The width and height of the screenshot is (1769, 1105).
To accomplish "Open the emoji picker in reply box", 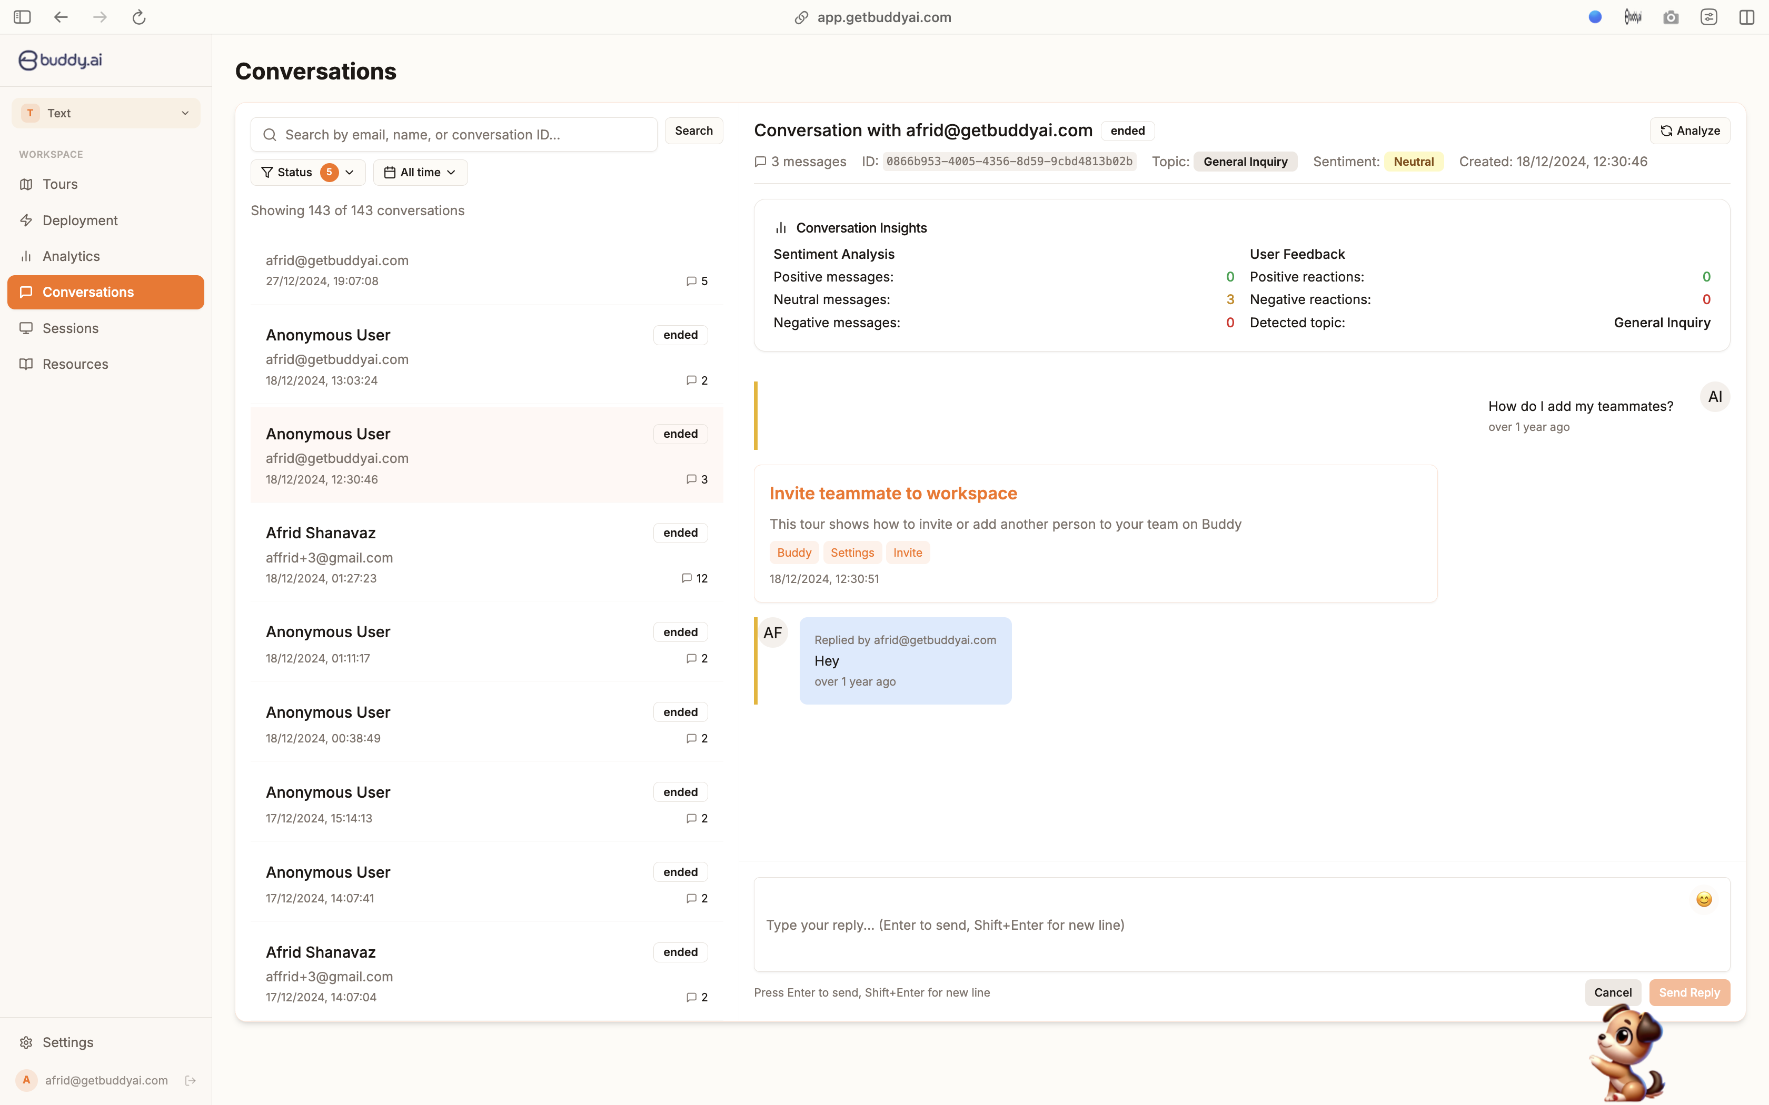I will (1704, 900).
